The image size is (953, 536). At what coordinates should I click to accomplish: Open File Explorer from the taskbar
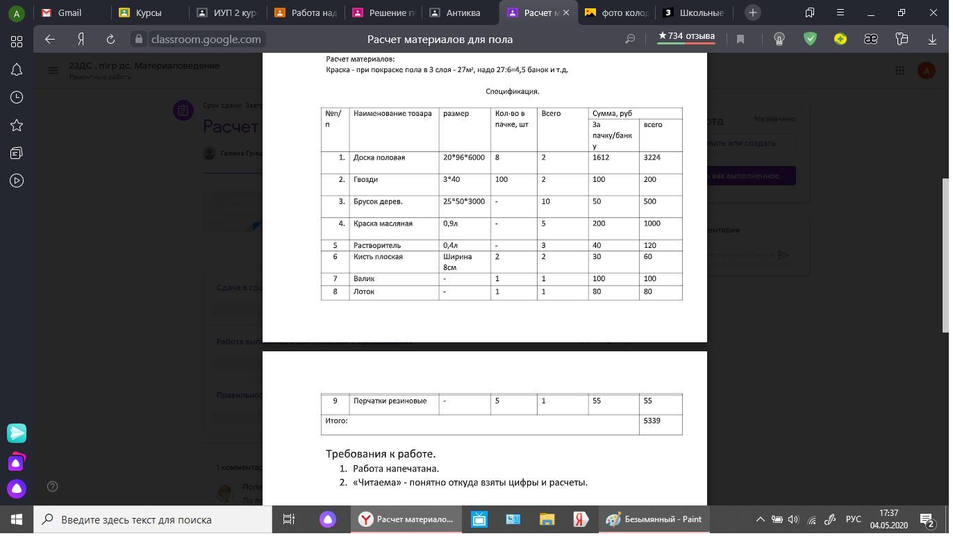(x=547, y=519)
